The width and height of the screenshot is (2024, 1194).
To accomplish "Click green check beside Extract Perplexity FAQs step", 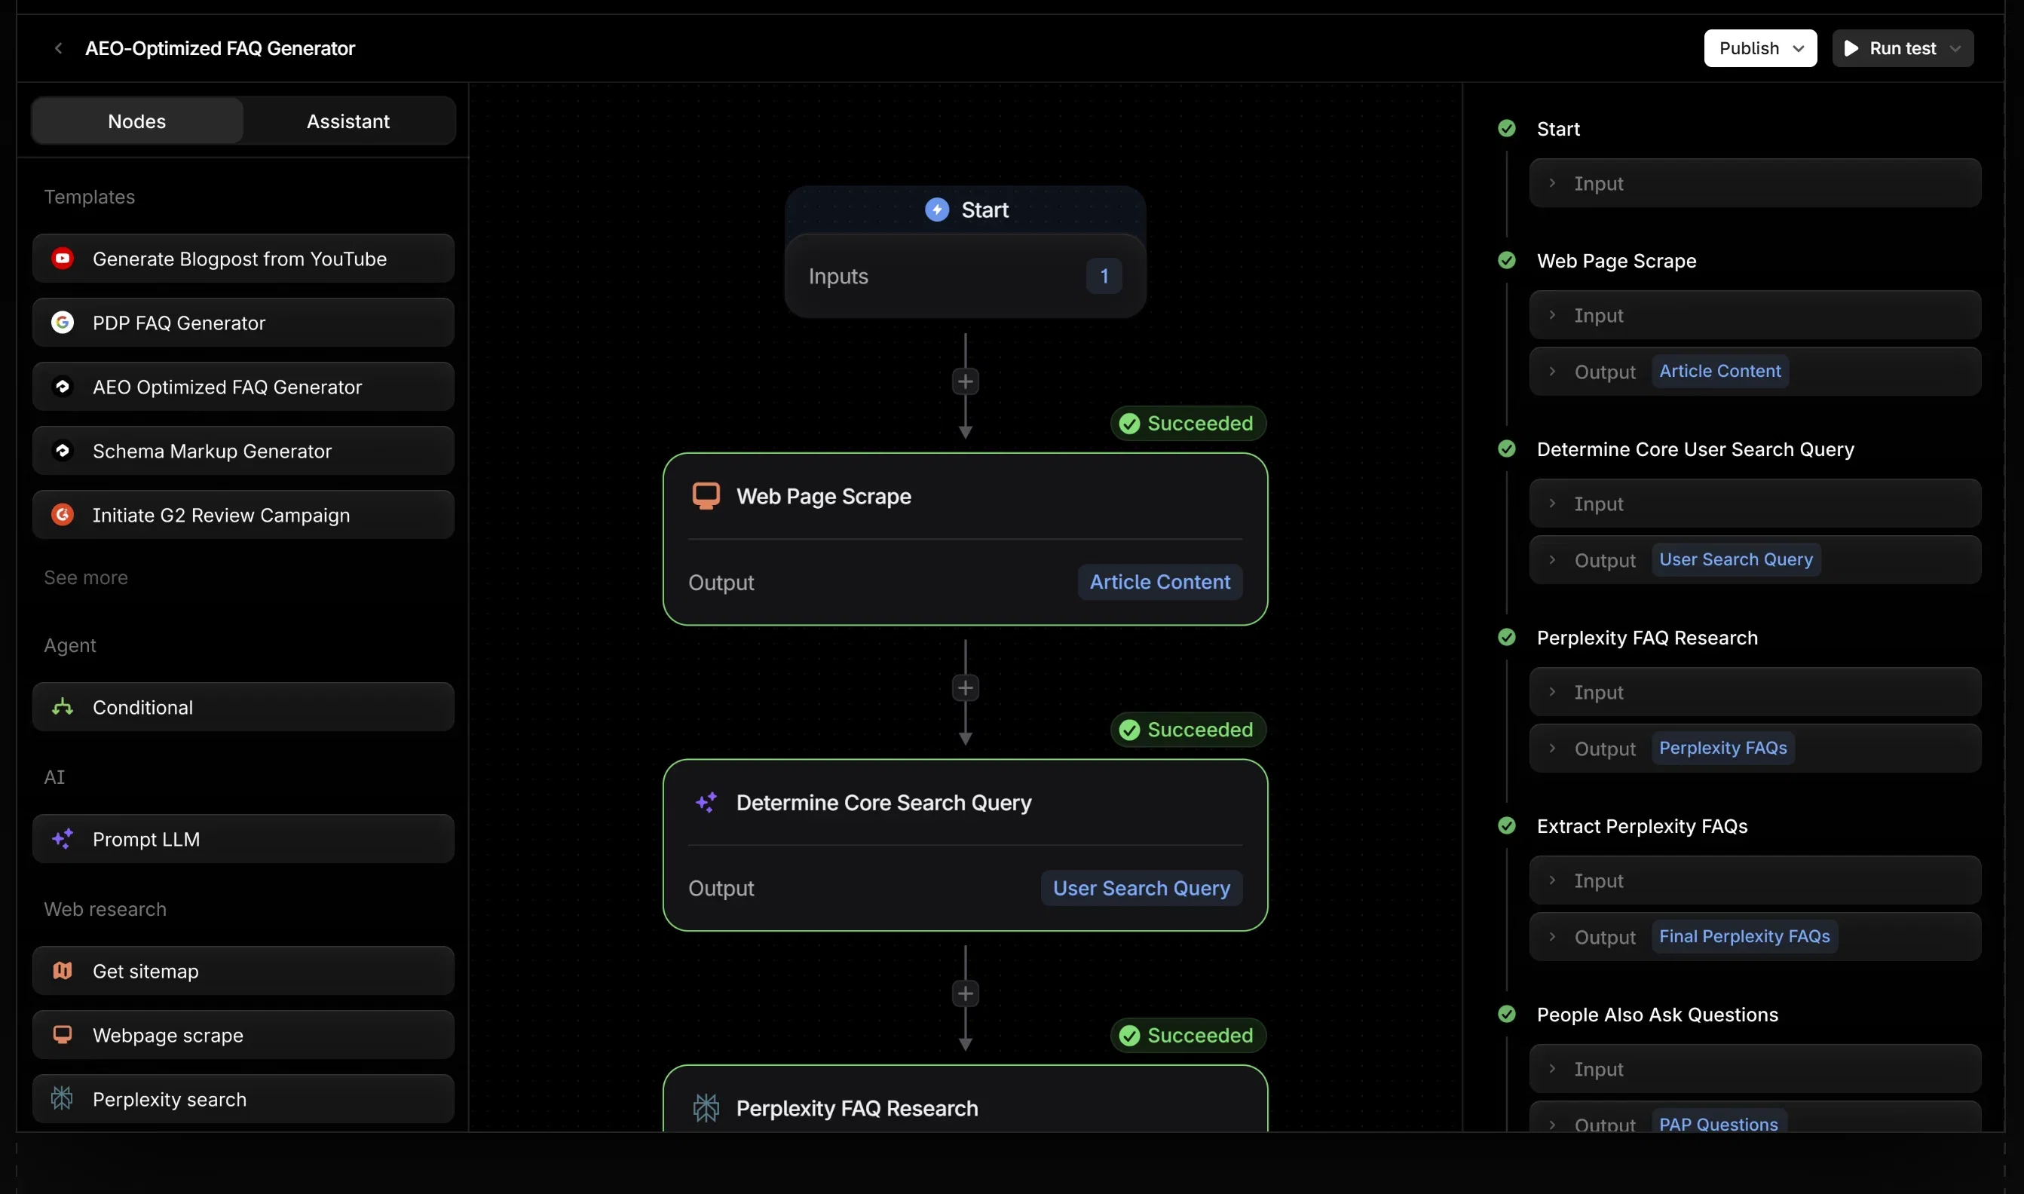I will (x=1507, y=825).
